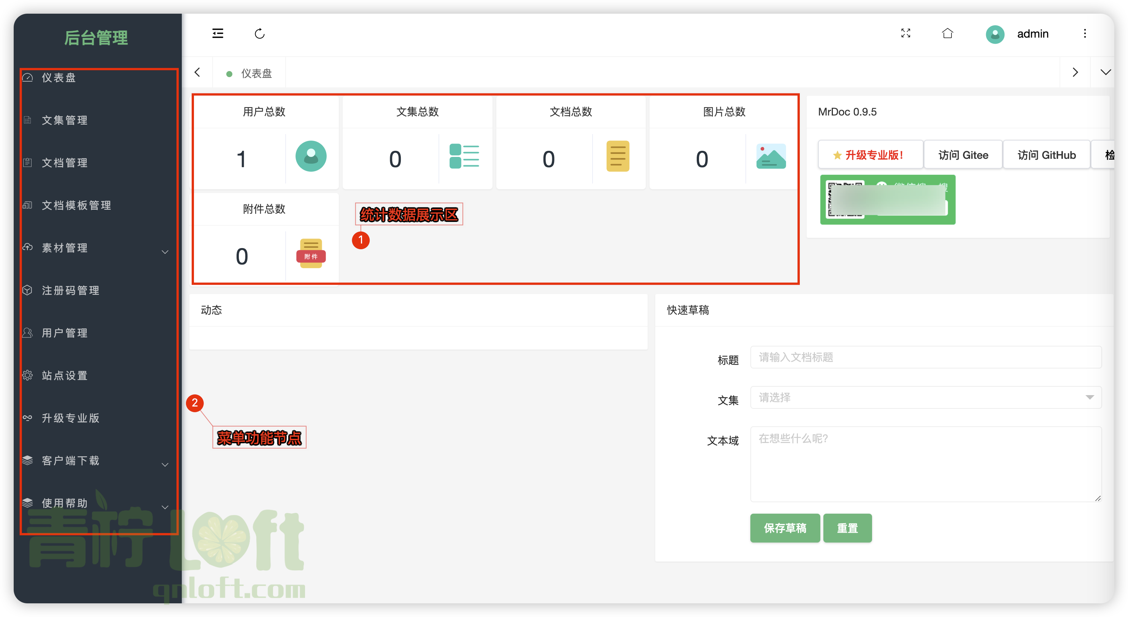This screenshot has width=1128, height=617.
Task: Focus the 标题 document title input
Action: click(x=926, y=357)
